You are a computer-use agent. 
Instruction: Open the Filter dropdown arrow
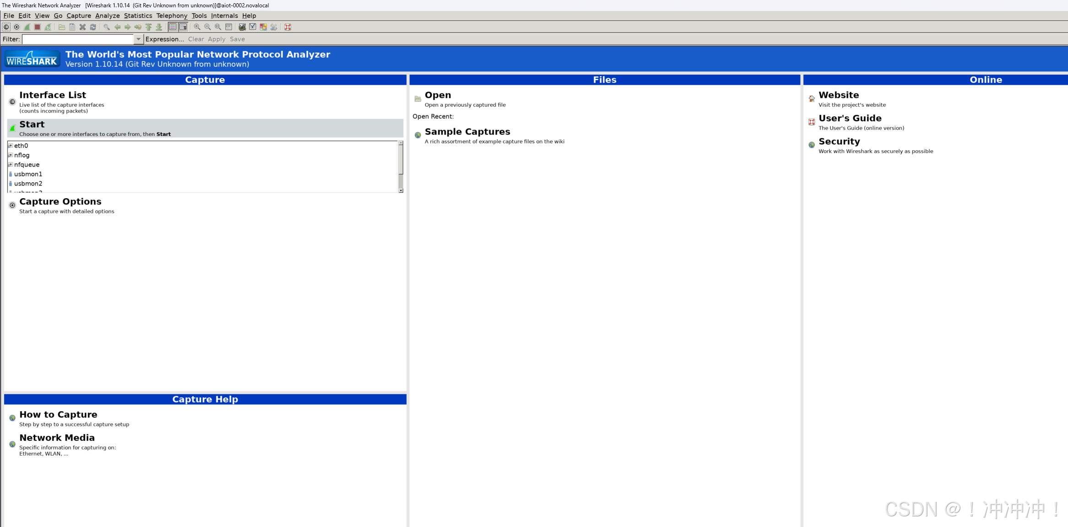pyautogui.click(x=138, y=39)
